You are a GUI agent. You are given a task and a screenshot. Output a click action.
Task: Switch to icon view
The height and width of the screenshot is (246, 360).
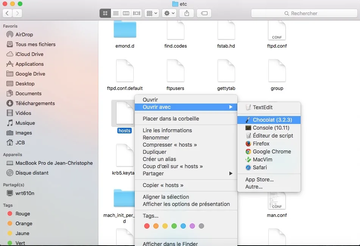click(105, 13)
